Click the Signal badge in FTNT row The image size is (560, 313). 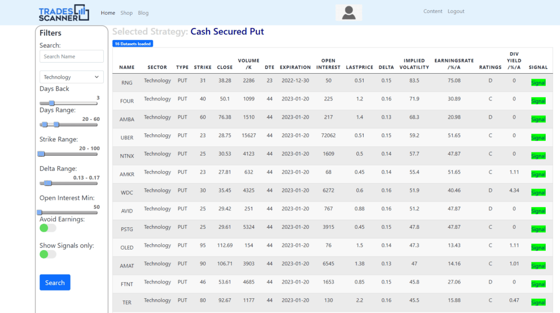[538, 284]
